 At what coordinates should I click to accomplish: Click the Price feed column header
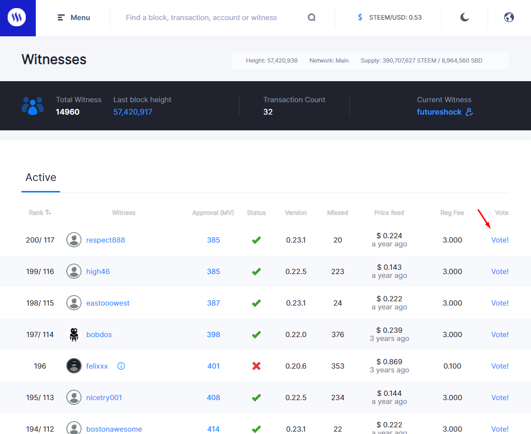tap(389, 213)
